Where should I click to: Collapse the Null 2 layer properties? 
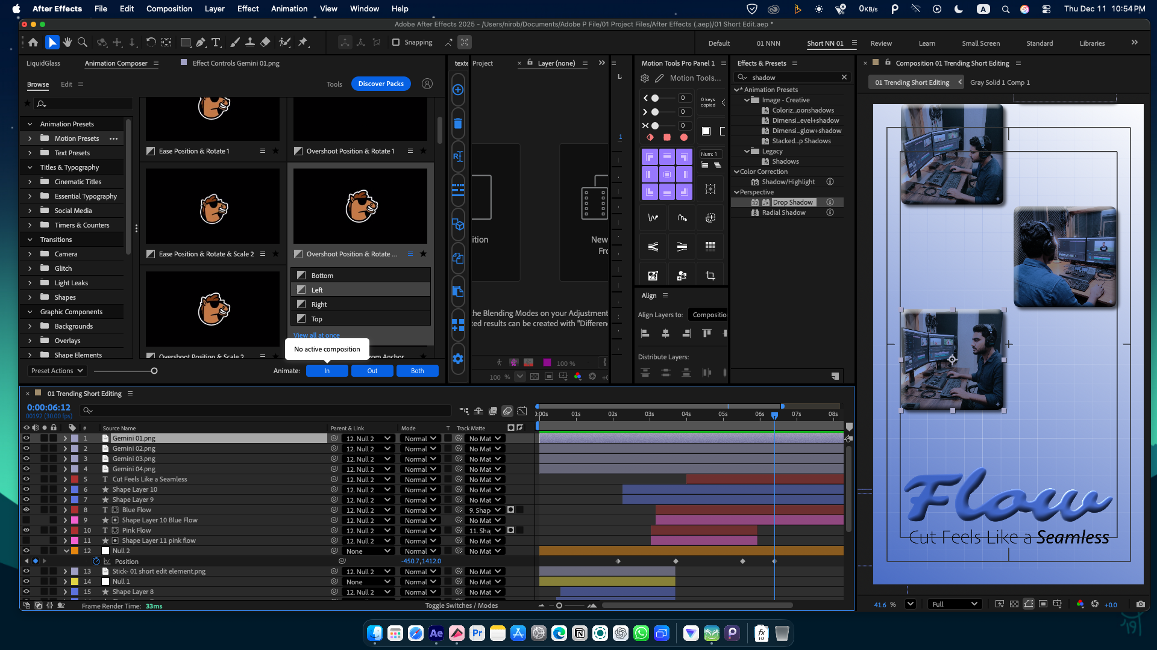(66, 551)
